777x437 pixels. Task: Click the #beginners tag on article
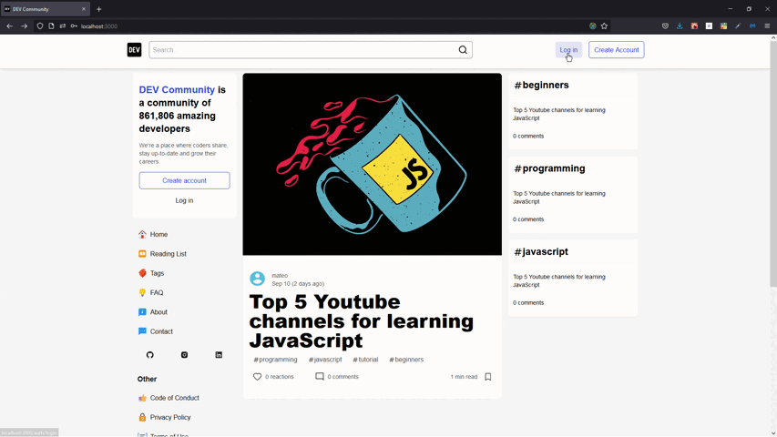406,360
